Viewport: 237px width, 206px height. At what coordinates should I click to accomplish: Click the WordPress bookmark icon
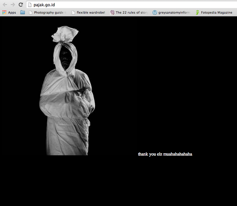[x=155, y=12]
